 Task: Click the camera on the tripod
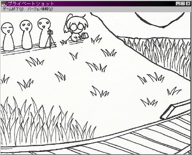[x=50, y=32]
